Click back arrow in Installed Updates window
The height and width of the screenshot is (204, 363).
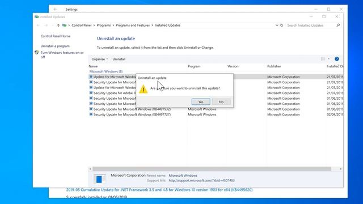pyautogui.click(x=38, y=25)
